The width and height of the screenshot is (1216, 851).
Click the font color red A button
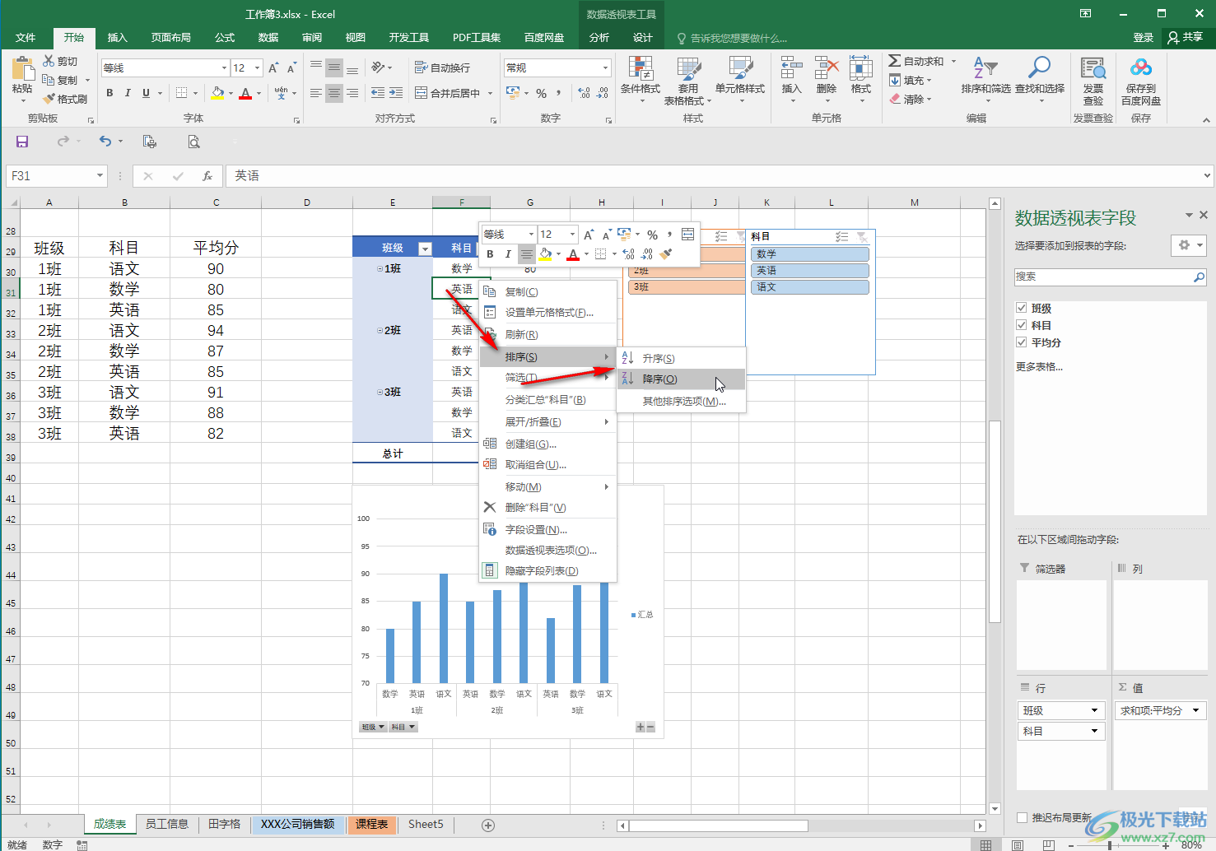coord(245,93)
